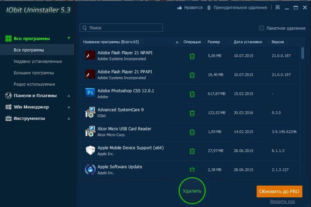Expand the Win Менеджер section arrow

(x=69, y=107)
